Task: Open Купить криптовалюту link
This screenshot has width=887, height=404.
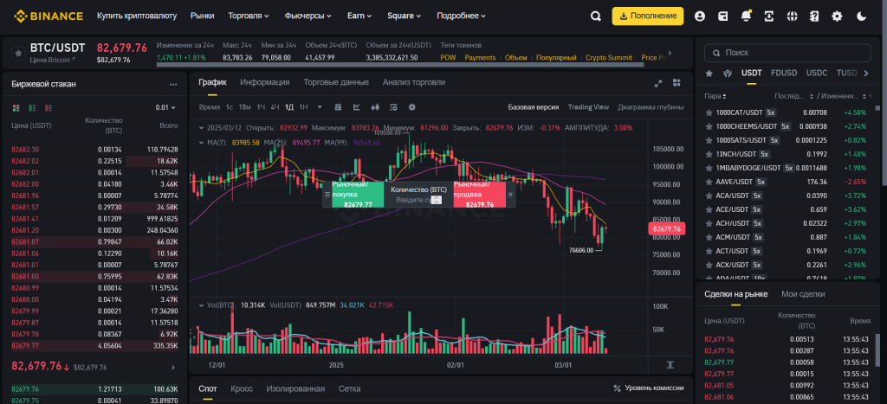Action: 137,16
